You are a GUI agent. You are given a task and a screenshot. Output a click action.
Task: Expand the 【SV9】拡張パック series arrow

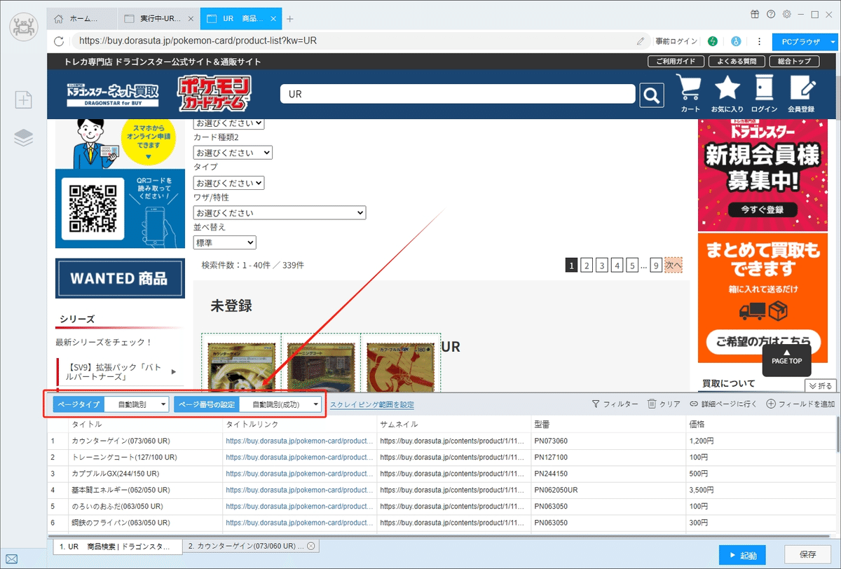[x=173, y=371]
